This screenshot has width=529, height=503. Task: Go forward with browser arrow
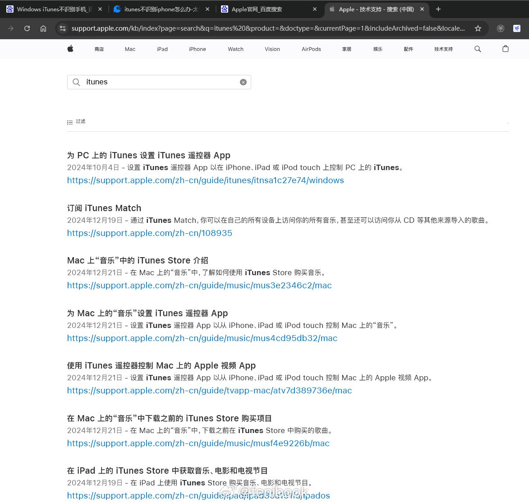[x=11, y=28]
